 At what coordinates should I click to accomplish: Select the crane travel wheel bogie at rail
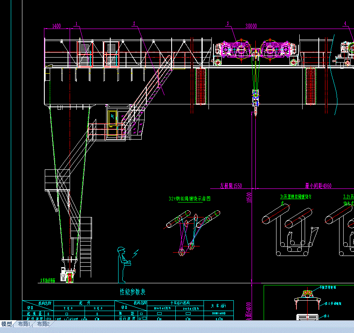pyautogui.click(x=68, y=275)
